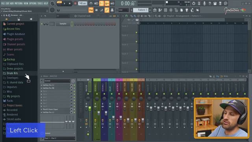Open the Channel rack view icon
The height and width of the screenshot is (142, 252).
click(x=165, y=10)
